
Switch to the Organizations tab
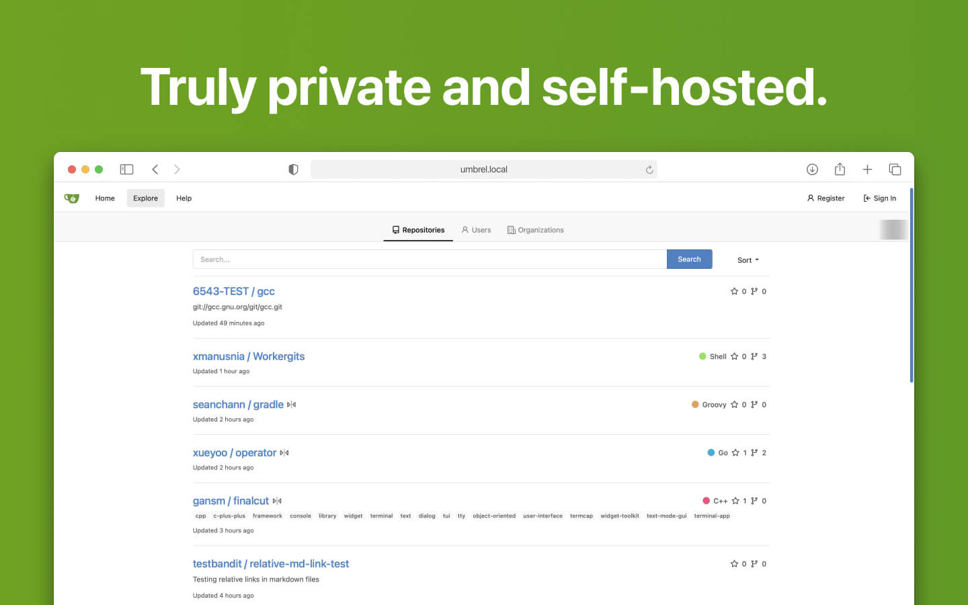tap(536, 229)
